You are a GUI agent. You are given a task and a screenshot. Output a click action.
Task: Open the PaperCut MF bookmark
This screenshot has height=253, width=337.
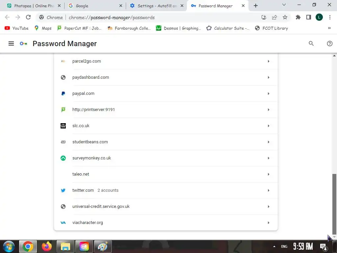pos(79,28)
